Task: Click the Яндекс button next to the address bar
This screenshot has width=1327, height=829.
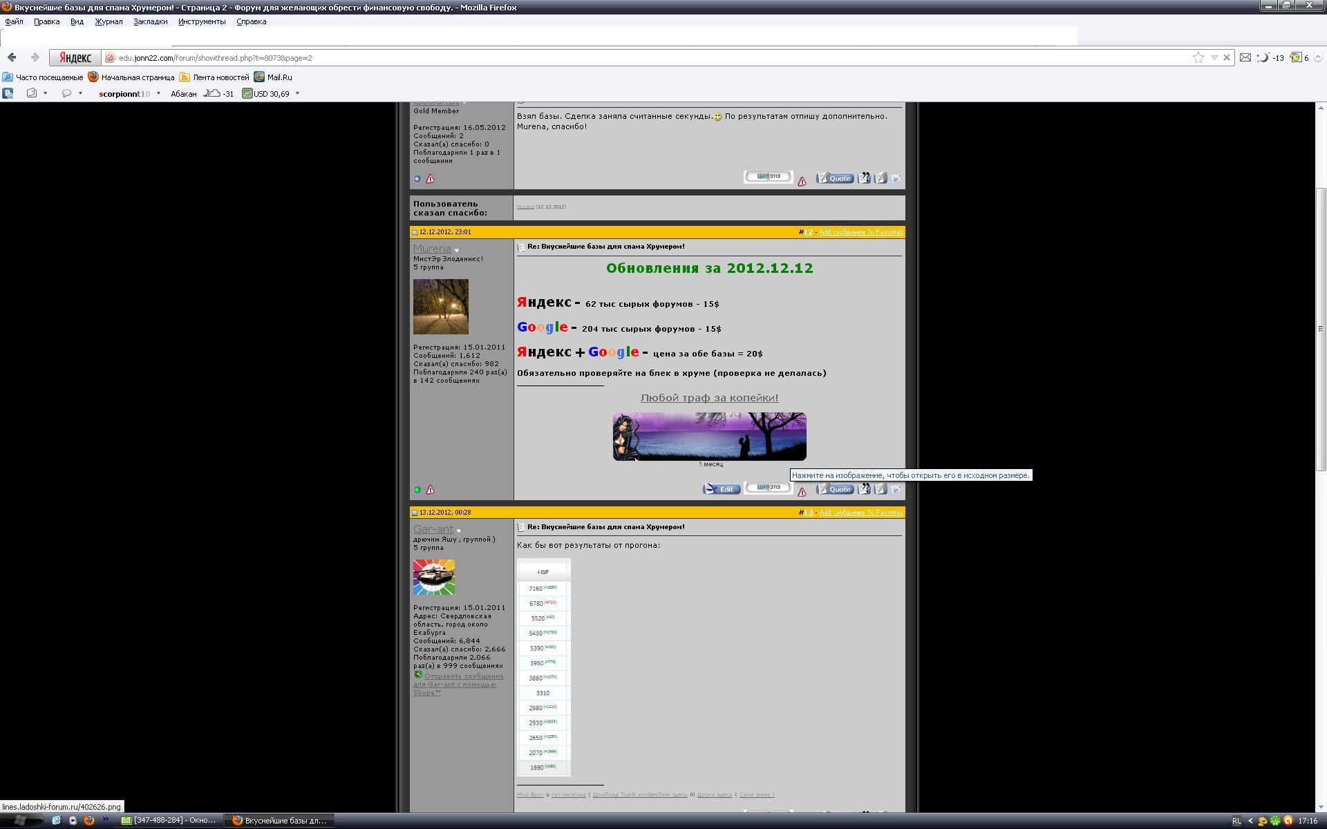Action: (x=75, y=58)
